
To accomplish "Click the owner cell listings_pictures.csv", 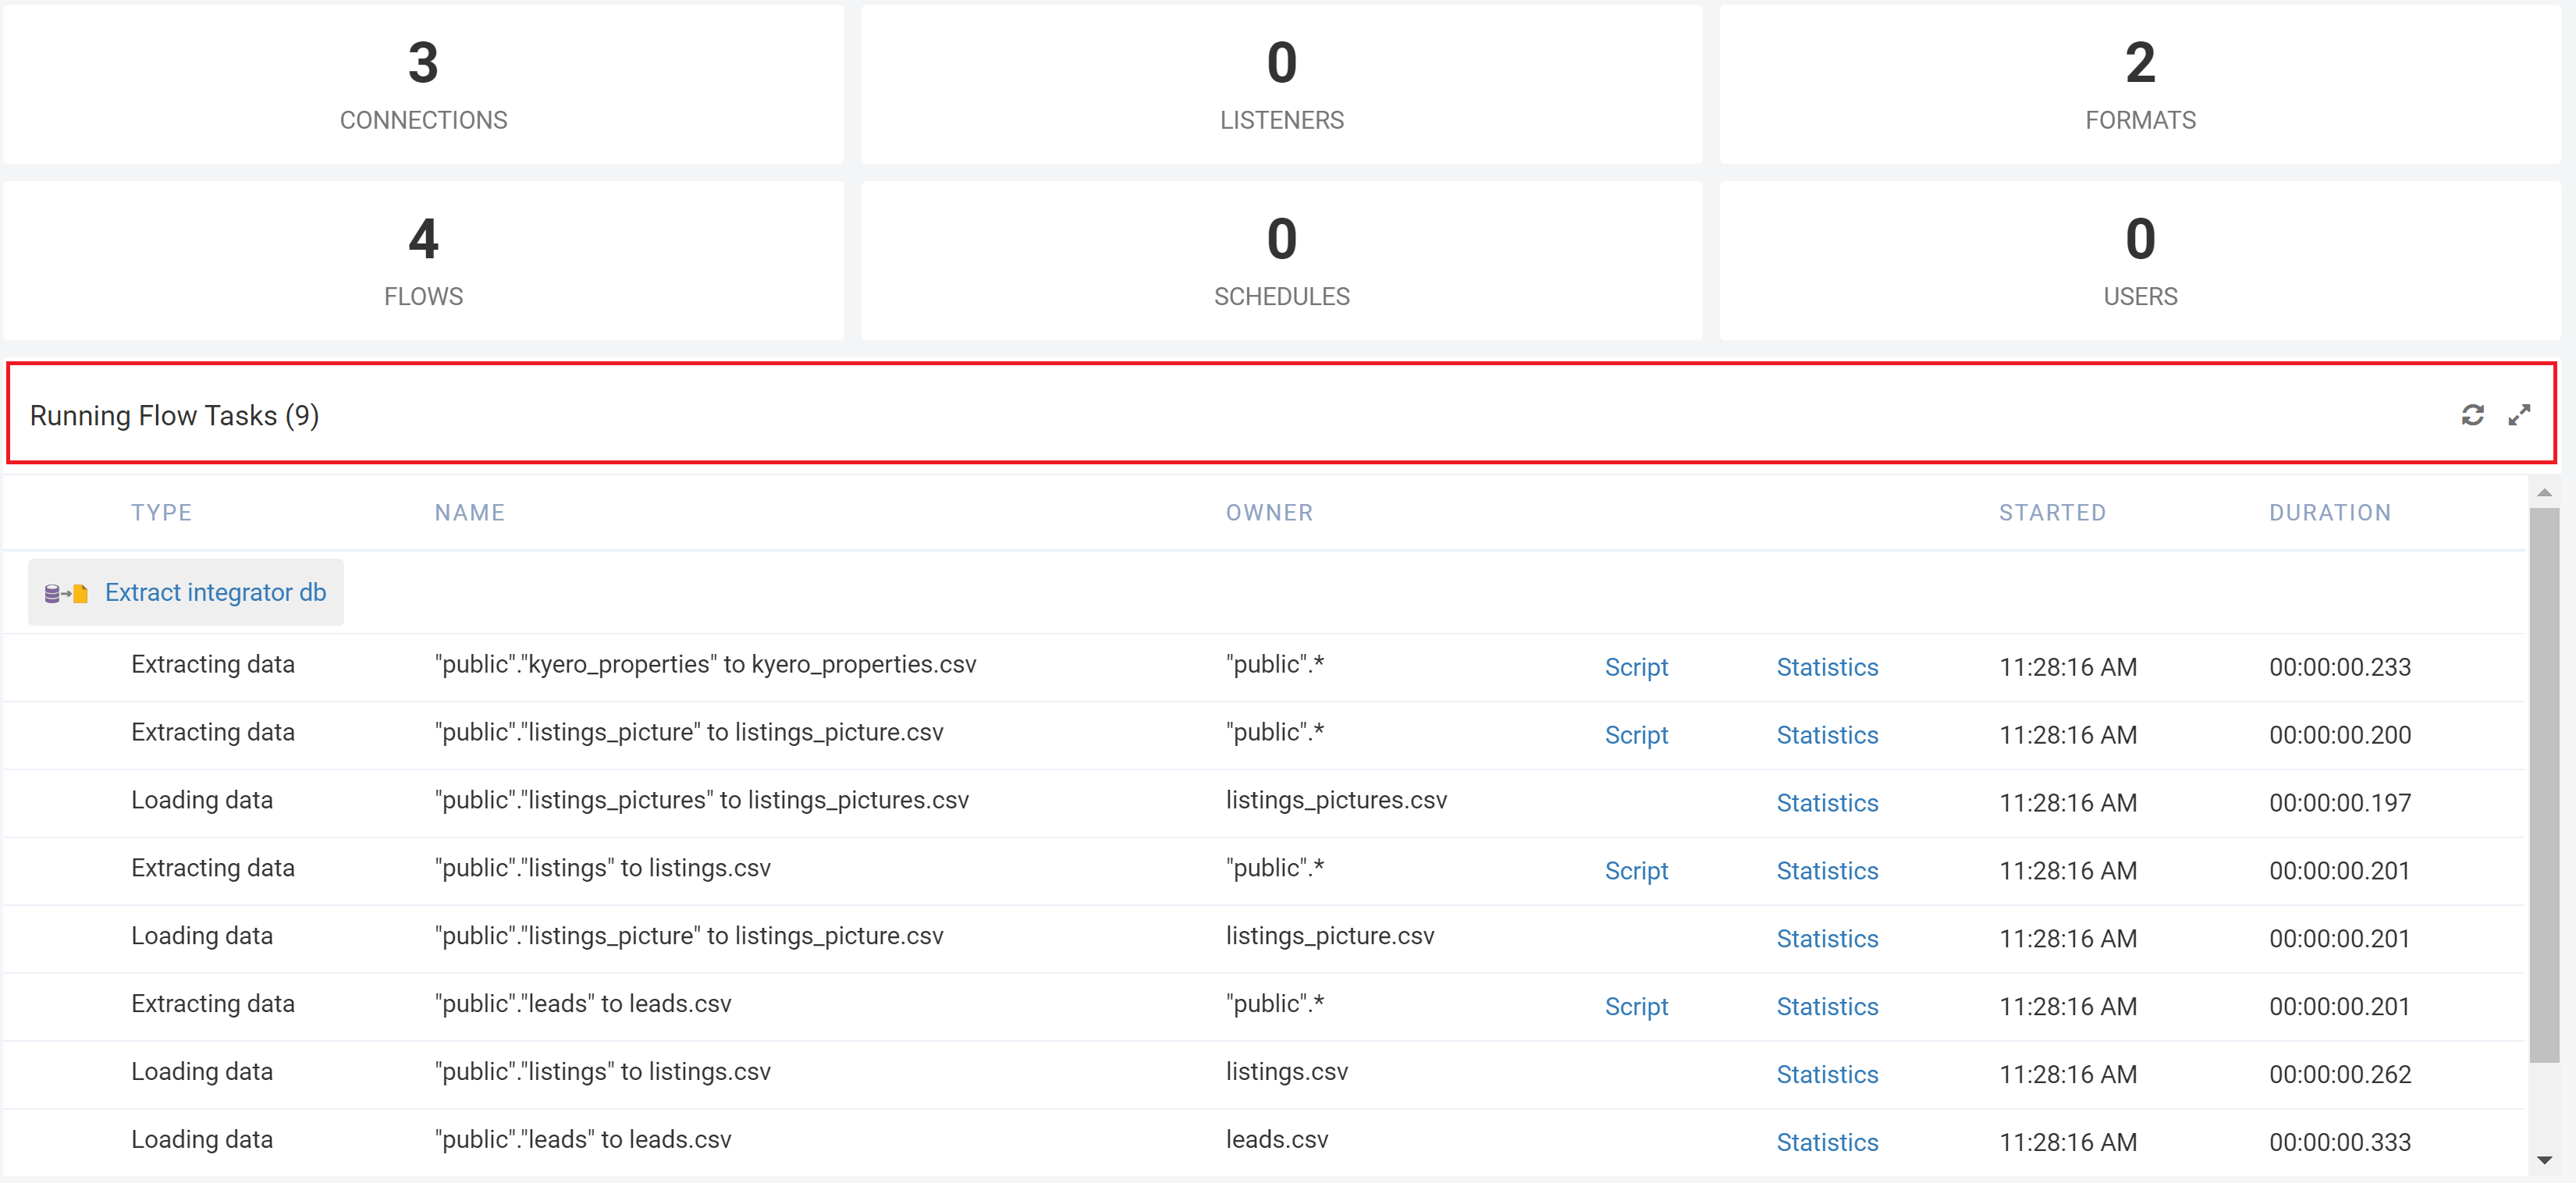I will (x=1336, y=801).
